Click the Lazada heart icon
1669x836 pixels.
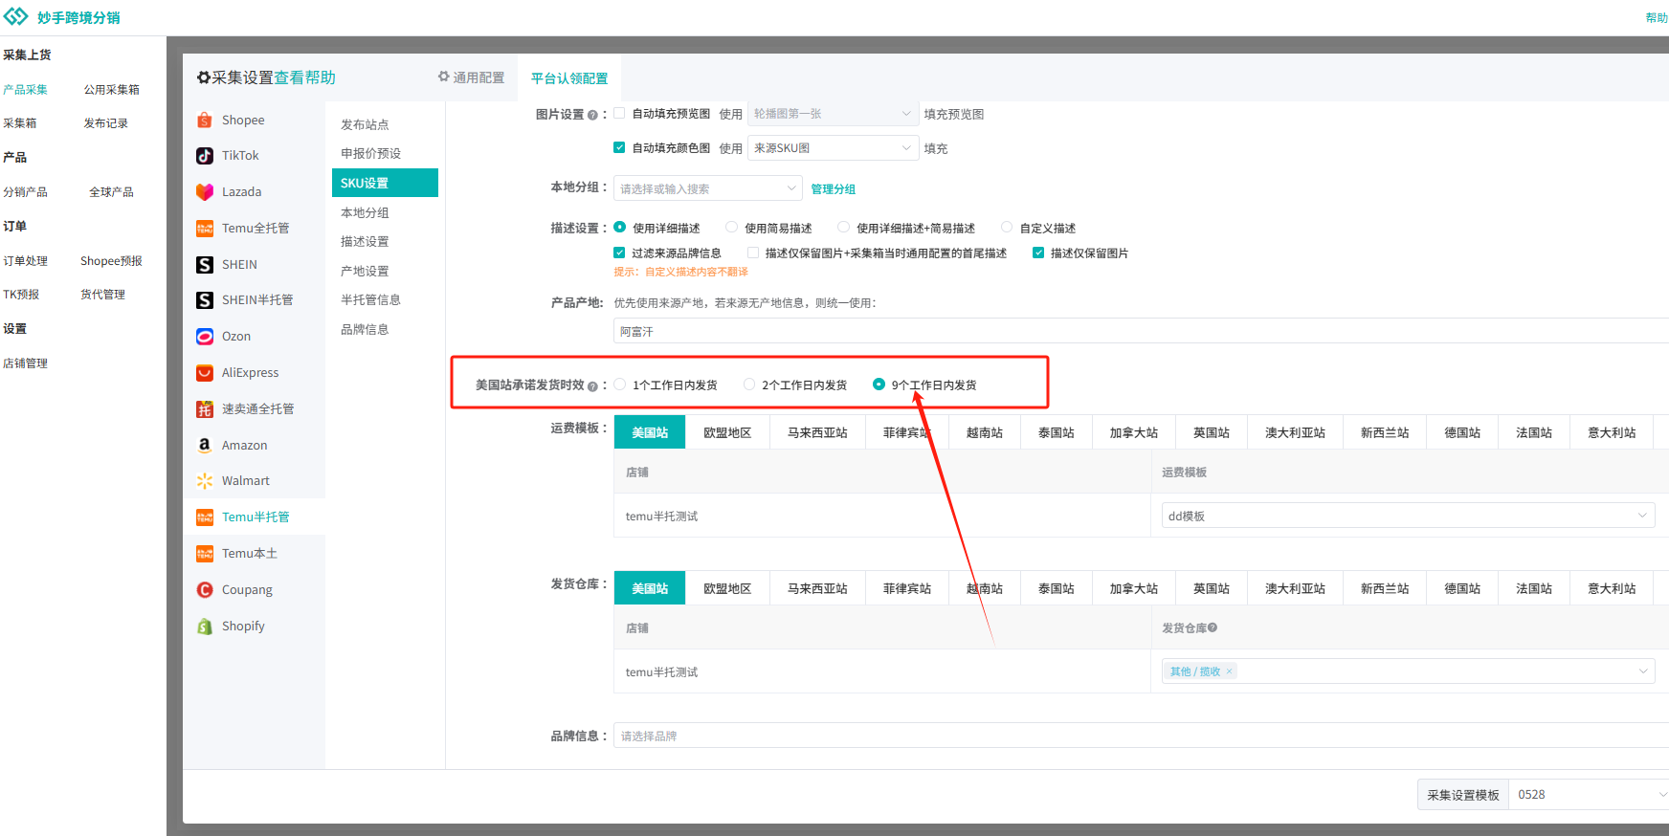point(205,191)
